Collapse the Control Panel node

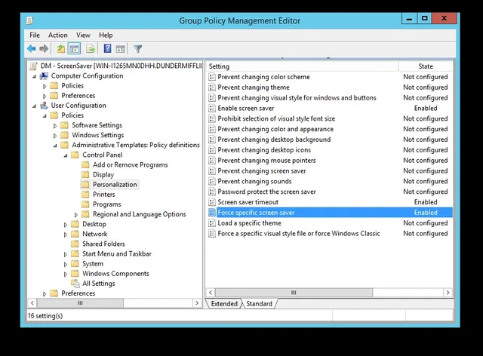coord(66,155)
